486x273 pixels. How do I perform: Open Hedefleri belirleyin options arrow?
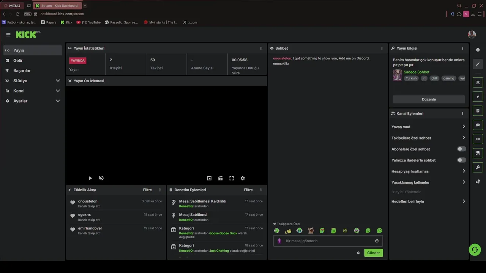[464, 201]
